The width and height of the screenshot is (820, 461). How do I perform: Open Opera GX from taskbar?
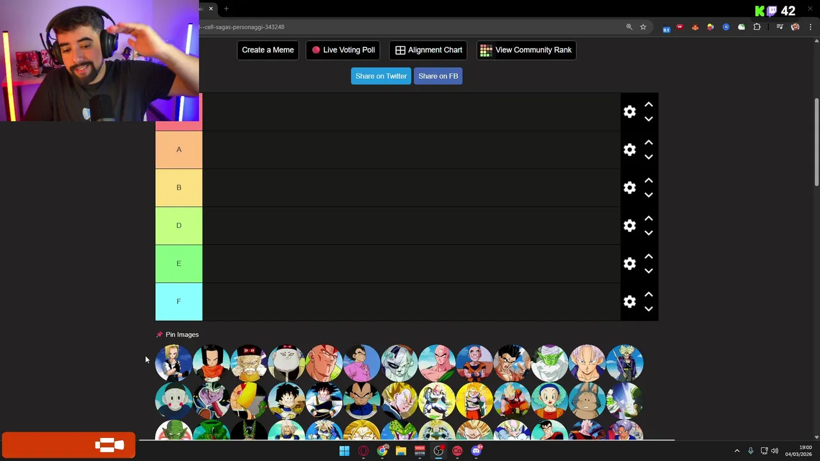(363, 451)
